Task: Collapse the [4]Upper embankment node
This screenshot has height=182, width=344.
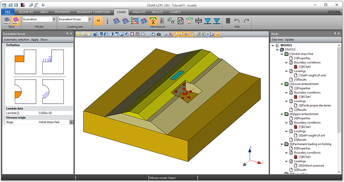Action: point(282,114)
